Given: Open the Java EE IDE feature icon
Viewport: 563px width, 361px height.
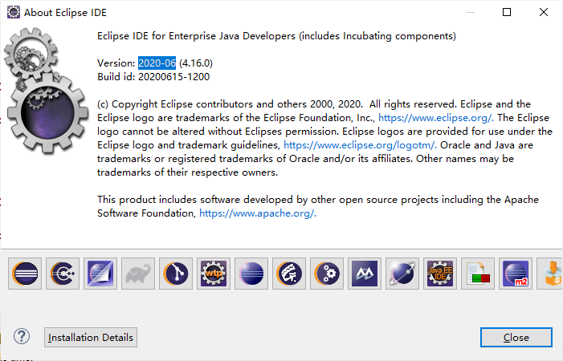Looking at the screenshot, I should click(440, 274).
